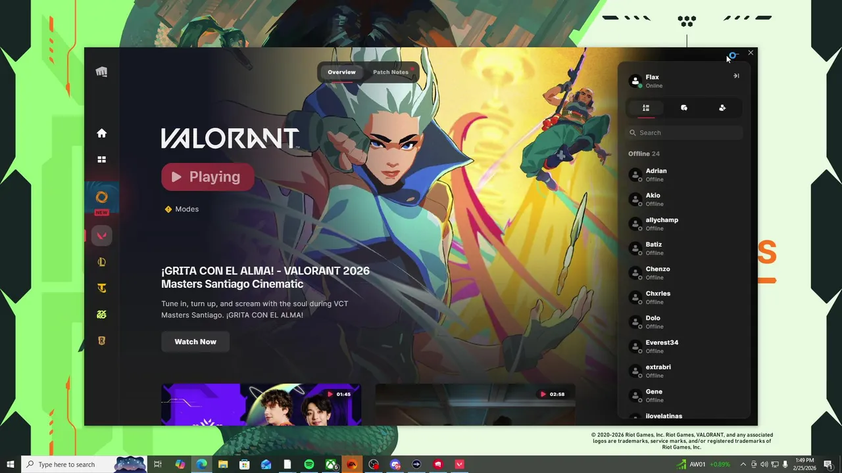
Task: Open Legends of Runeterra sidebar icon
Action: pyautogui.click(x=101, y=341)
